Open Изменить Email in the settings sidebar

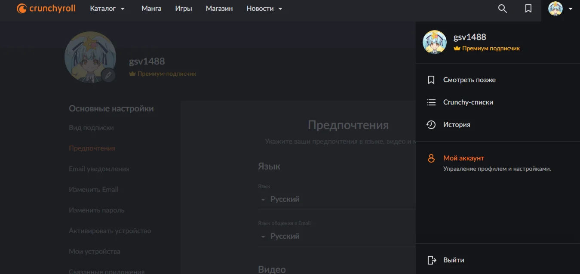(x=93, y=190)
